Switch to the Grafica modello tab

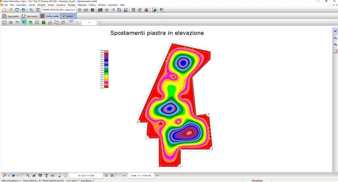pyautogui.click(x=50, y=16)
